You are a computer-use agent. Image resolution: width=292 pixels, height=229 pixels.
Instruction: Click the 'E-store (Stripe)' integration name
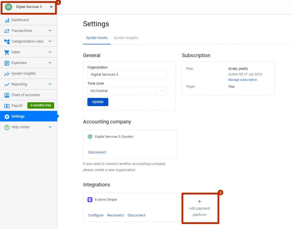point(106,200)
